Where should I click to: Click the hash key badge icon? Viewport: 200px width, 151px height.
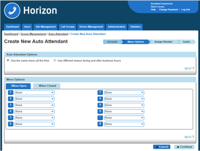(x=100, y=124)
